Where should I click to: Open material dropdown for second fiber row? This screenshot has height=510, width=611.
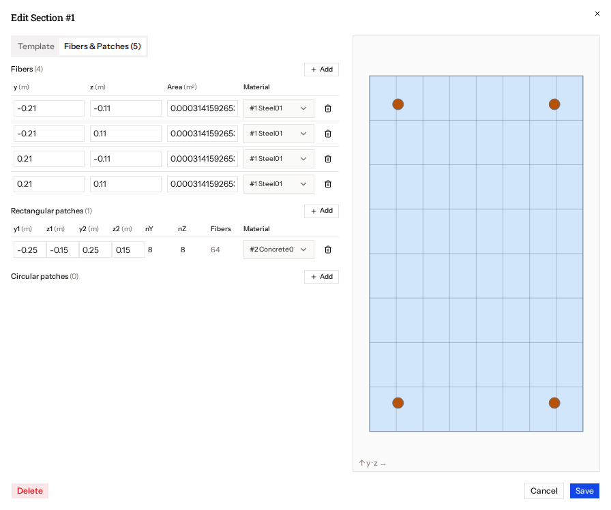coord(279,134)
